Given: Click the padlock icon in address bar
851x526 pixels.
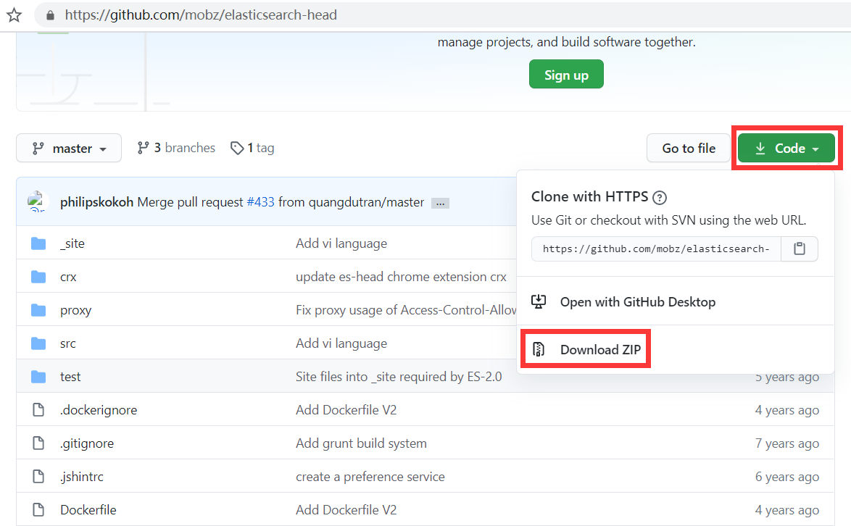Looking at the screenshot, I should [x=50, y=15].
